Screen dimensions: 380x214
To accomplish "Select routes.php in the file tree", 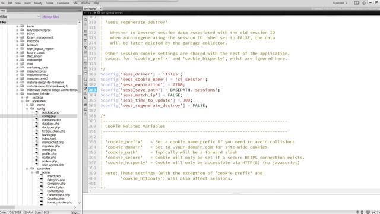I will 49,157.
